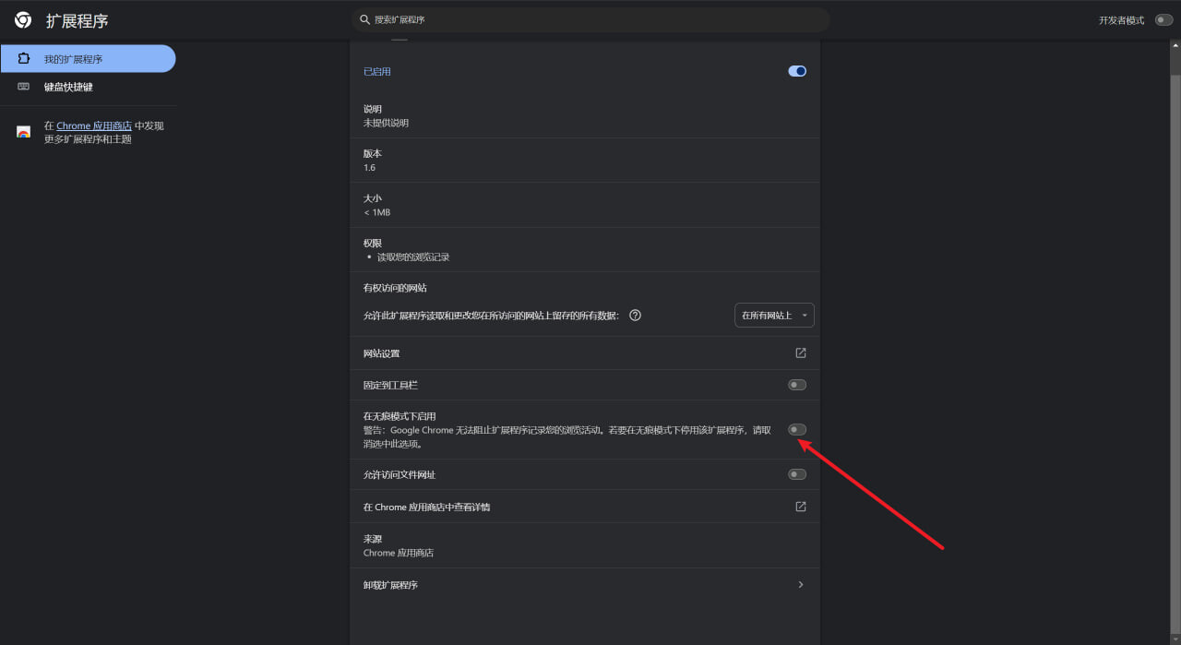This screenshot has height=645, width=1181.
Task: Click the keyboard icon next to 键盘快捷键
Action: coord(24,87)
